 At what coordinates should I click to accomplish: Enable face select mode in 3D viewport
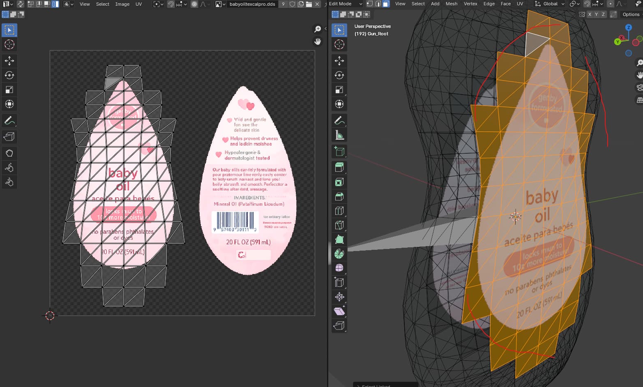click(386, 4)
